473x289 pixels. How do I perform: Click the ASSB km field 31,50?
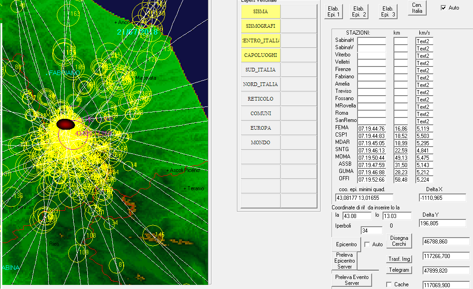(x=401, y=165)
